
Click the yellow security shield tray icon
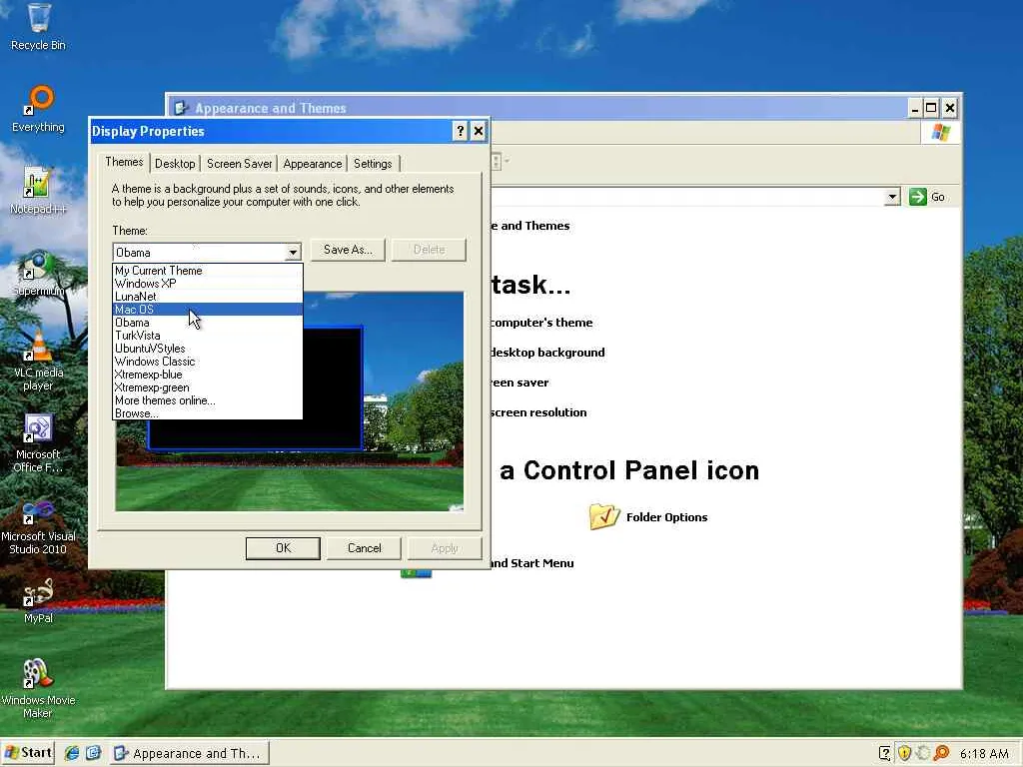click(x=904, y=753)
